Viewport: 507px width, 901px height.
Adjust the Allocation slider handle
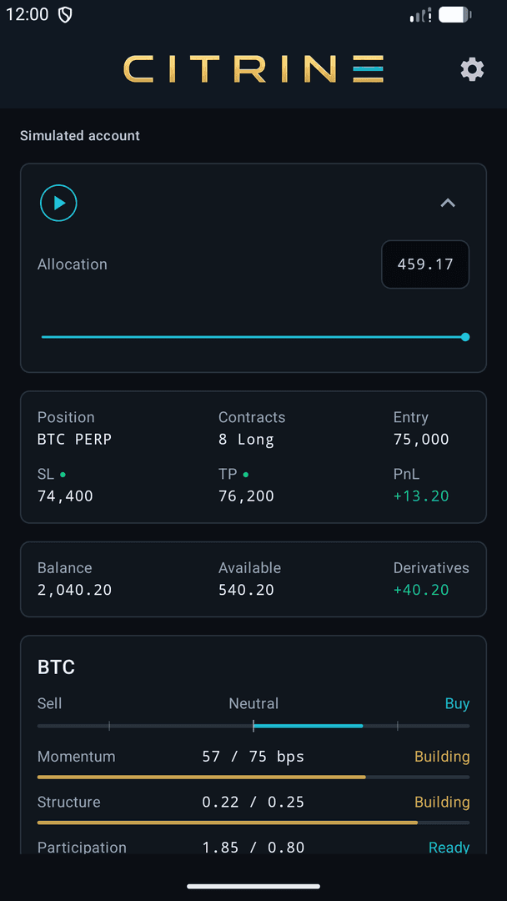465,337
